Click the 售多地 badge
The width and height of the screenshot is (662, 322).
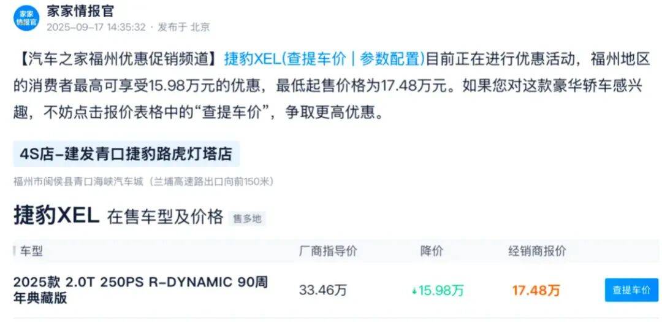coord(248,218)
